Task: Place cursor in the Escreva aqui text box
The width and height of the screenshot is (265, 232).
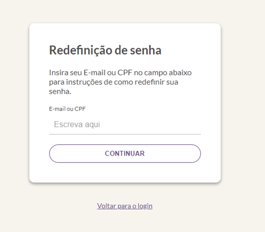Action: point(125,125)
